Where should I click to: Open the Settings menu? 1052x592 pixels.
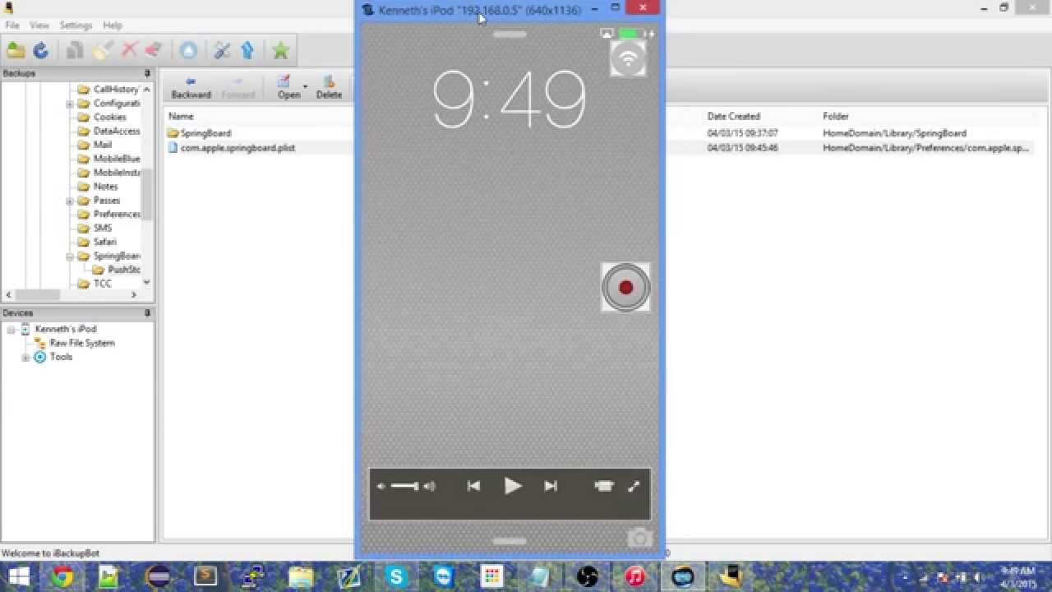tap(76, 25)
